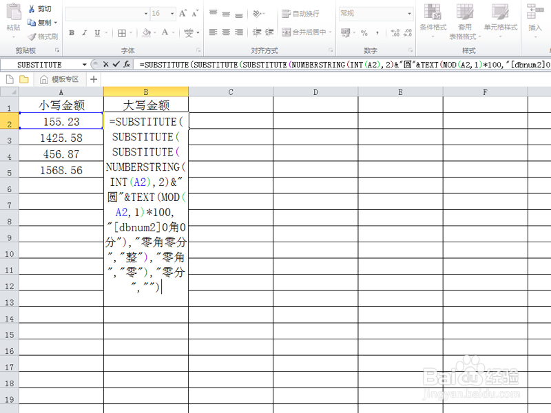Open Fill Color dropdown arrow

coord(154,32)
